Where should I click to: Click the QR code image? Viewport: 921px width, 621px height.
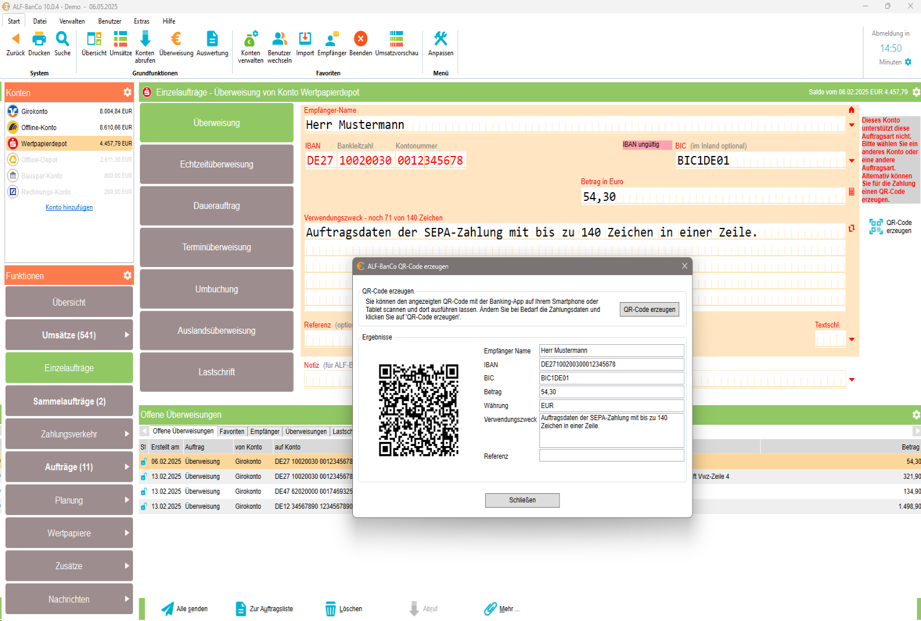tap(418, 410)
